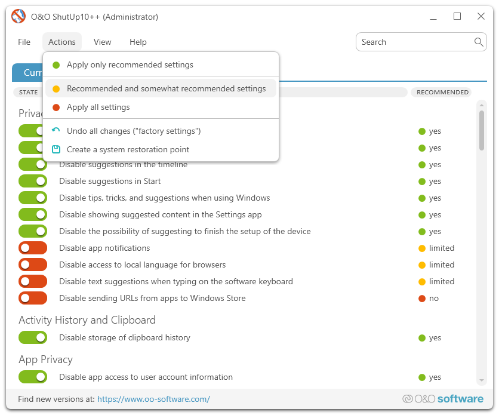Enable Disable app notifications toggle
The image size is (499, 415).
click(33, 248)
